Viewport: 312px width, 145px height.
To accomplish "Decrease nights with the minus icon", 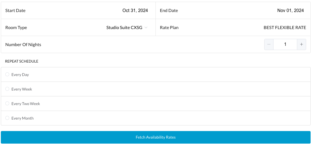I will pyautogui.click(x=269, y=44).
